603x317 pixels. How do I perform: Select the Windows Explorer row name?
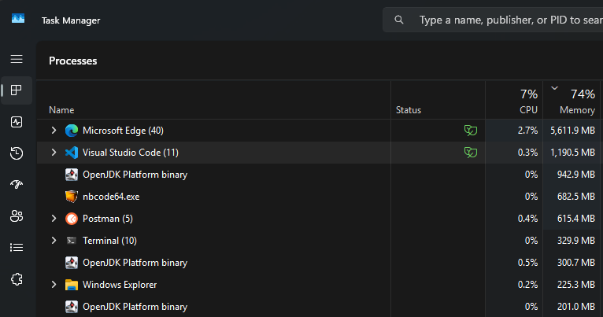(120, 285)
